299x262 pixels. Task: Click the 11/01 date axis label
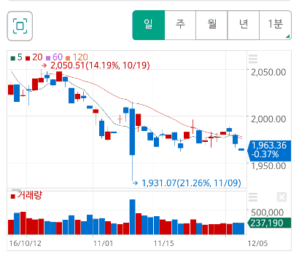point(104,243)
